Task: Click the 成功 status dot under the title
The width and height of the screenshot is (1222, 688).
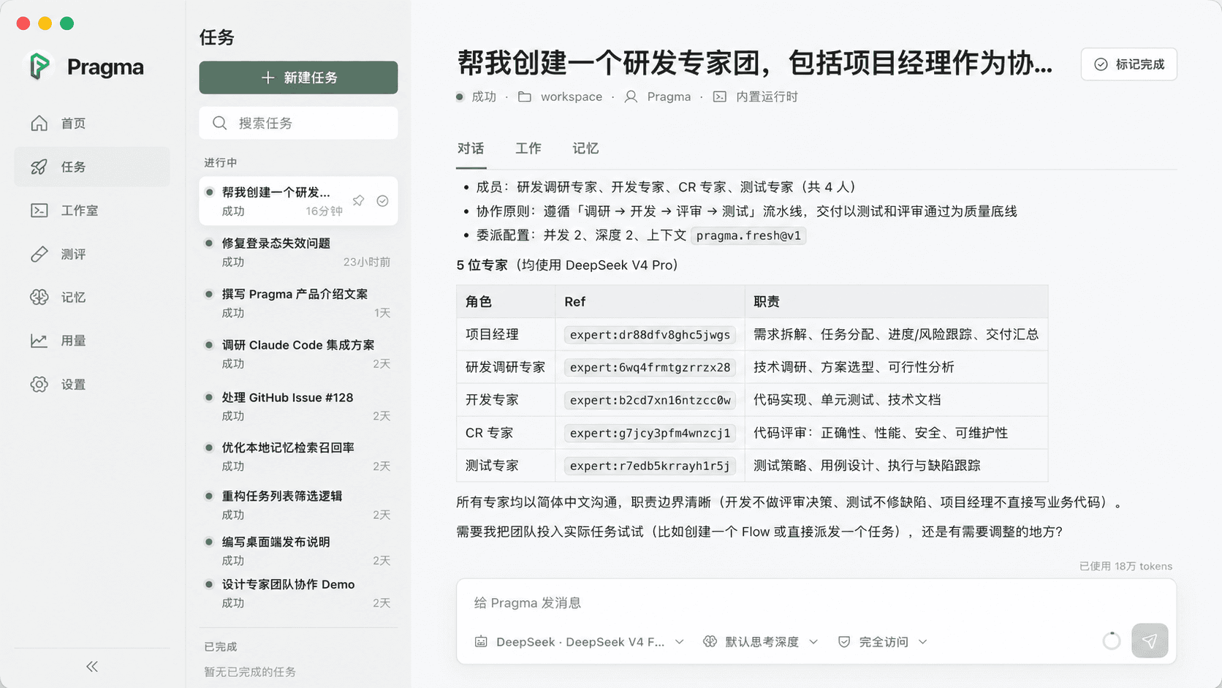Action: (460, 97)
